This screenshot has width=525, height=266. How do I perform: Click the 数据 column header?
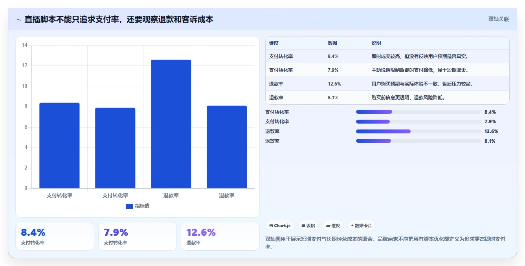point(332,43)
